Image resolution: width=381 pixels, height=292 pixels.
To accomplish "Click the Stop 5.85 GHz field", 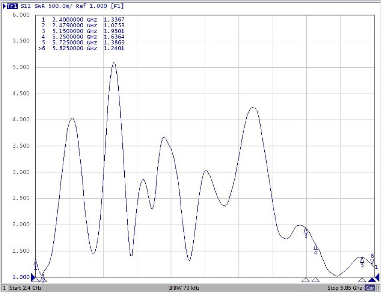I will tap(345, 288).
